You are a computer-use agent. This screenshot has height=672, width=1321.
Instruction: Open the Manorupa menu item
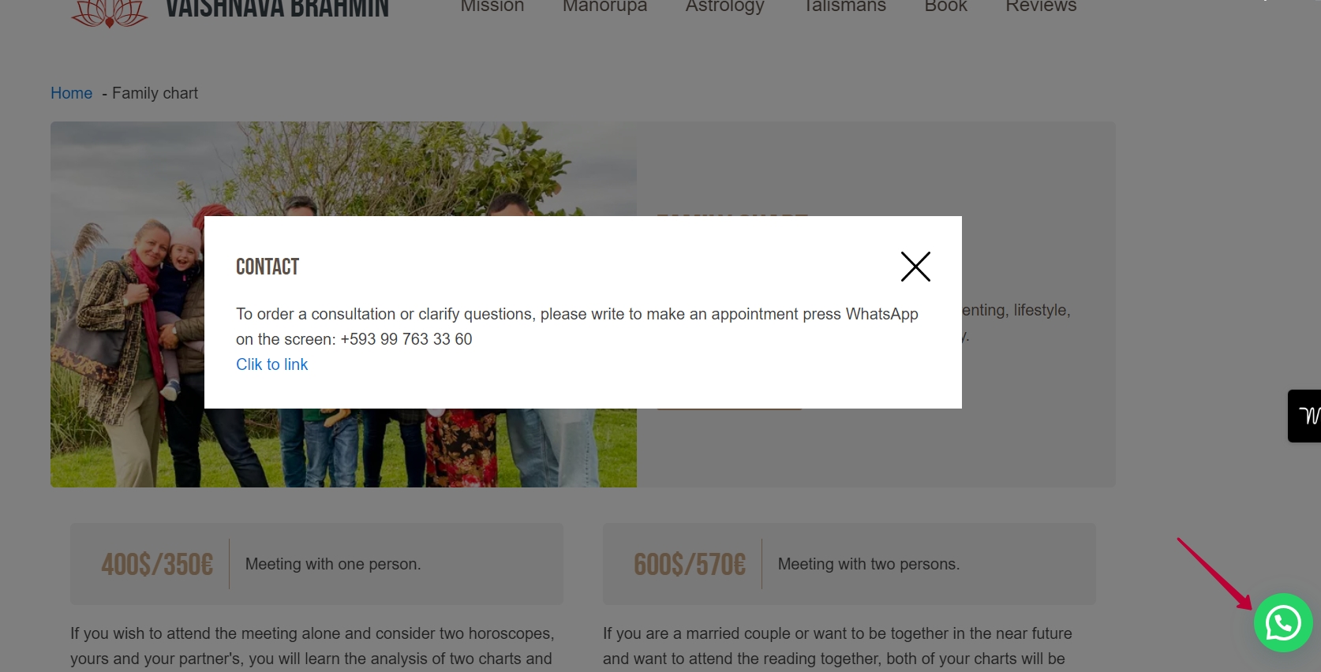tap(604, 6)
